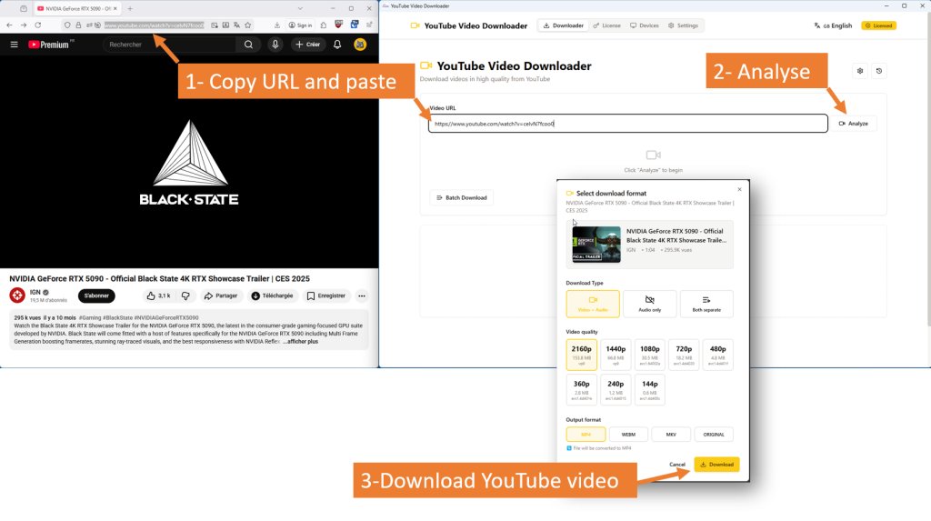Select MKV output format
This screenshot has width=931, height=521.
[671, 435]
